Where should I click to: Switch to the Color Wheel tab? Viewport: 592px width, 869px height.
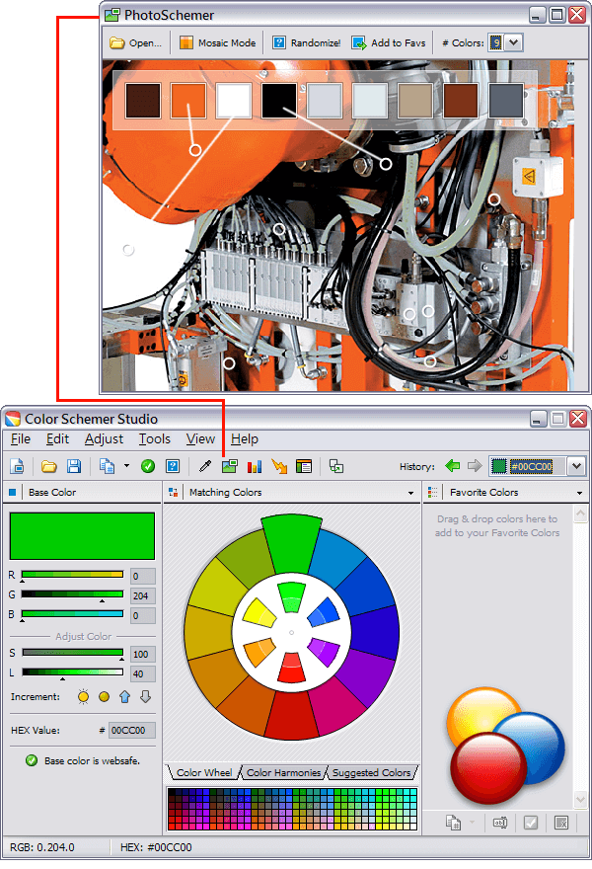(204, 772)
